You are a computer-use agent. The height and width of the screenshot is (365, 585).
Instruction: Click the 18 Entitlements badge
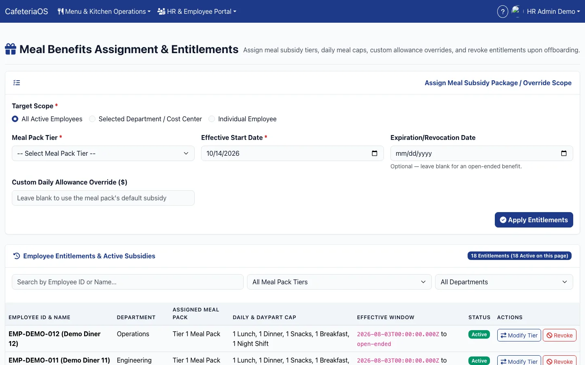520,256
